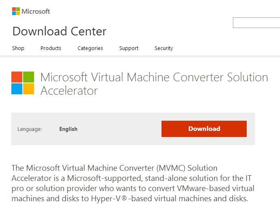Select the English language value
This screenshot has height=213, width=280.
[x=69, y=129]
